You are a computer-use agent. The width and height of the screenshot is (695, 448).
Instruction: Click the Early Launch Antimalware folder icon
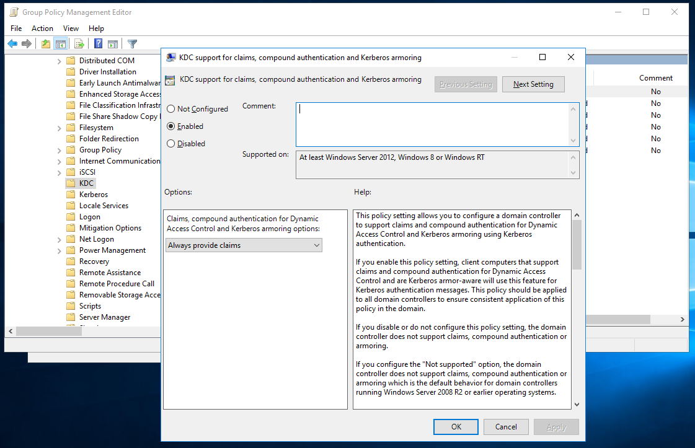pyautogui.click(x=71, y=82)
